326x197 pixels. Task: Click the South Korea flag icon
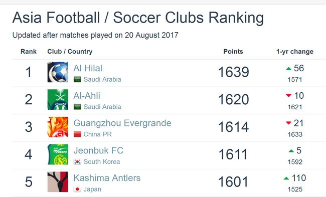pyautogui.click(x=77, y=162)
